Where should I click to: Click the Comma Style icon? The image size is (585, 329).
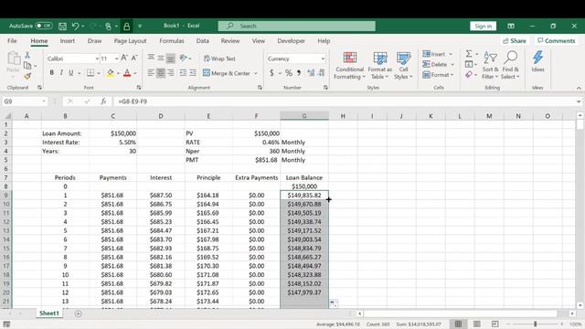coord(299,73)
